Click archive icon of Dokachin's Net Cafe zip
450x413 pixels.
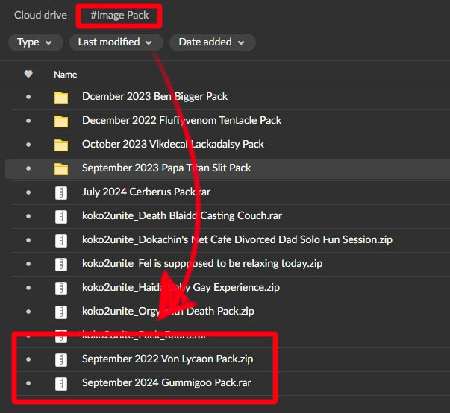(x=61, y=241)
